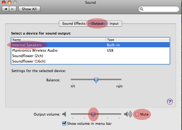Uncheck Show volume in menu bar

pos(64,123)
